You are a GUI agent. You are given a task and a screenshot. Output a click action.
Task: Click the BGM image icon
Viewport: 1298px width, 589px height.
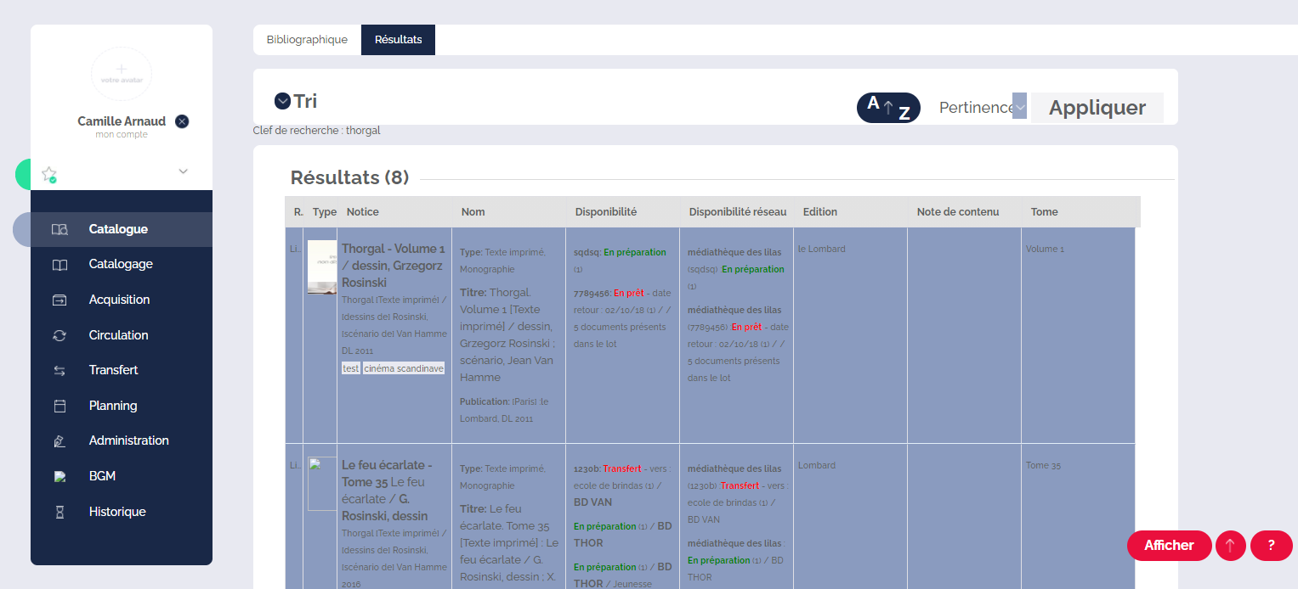[60, 476]
